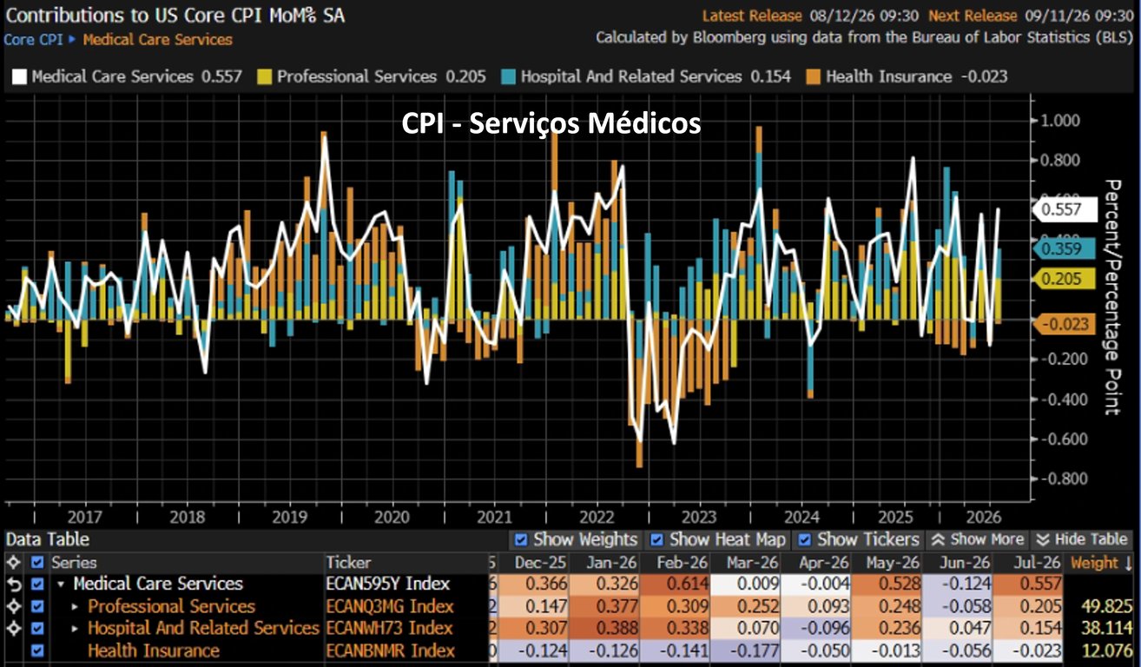The height and width of the screenshot is (667, 1141).
Task: Uncheck the Professional Services row checkbox
Action: click(36, 606)
